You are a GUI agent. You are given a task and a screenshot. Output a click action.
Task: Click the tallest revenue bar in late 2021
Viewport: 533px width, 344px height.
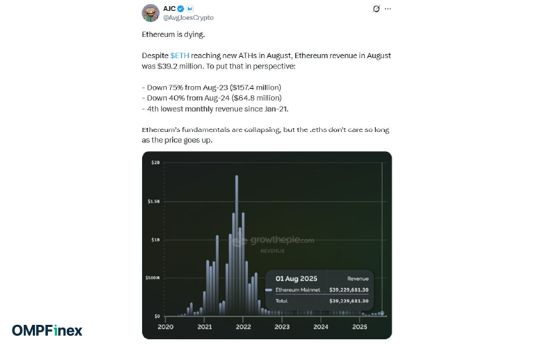point(236,245)
